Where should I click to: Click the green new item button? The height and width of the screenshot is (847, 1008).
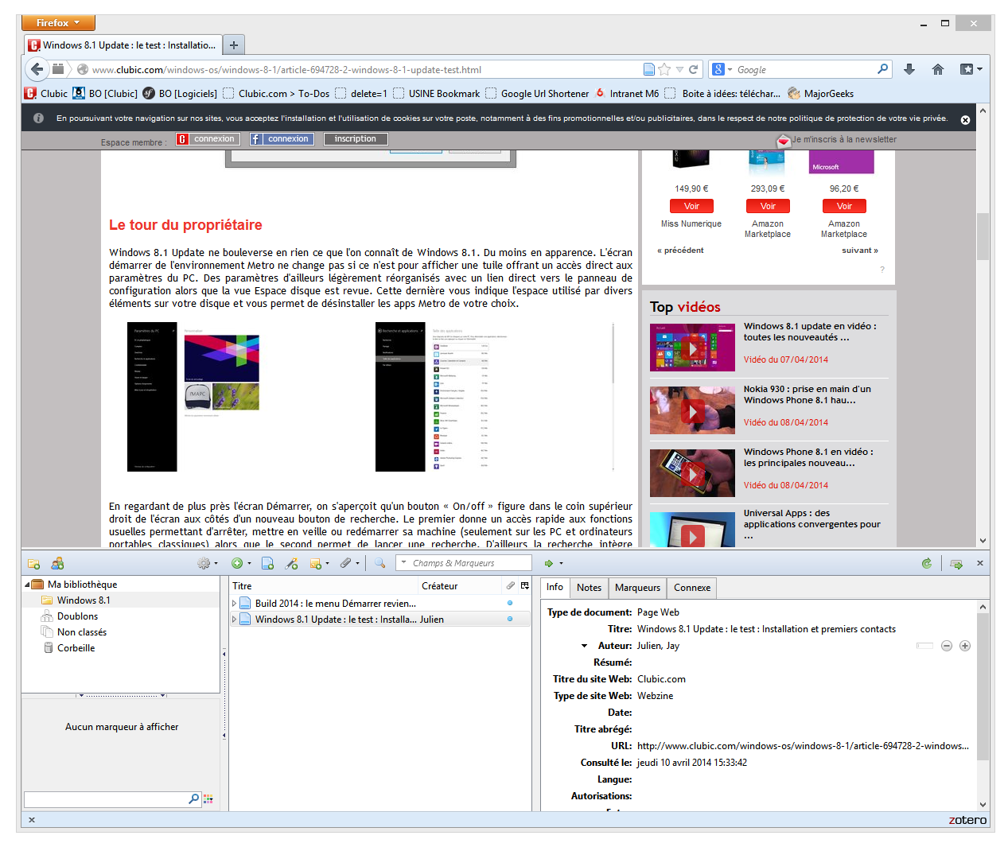coord(237,564)
